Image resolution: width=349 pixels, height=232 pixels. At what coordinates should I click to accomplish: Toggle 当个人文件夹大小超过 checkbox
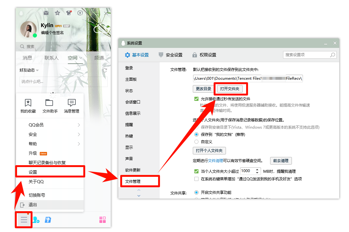[x=196, y=171]
